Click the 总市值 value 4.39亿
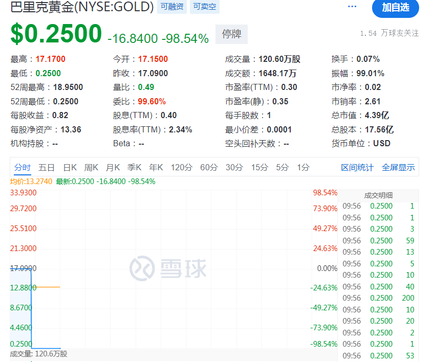 [x=377, y=116]
